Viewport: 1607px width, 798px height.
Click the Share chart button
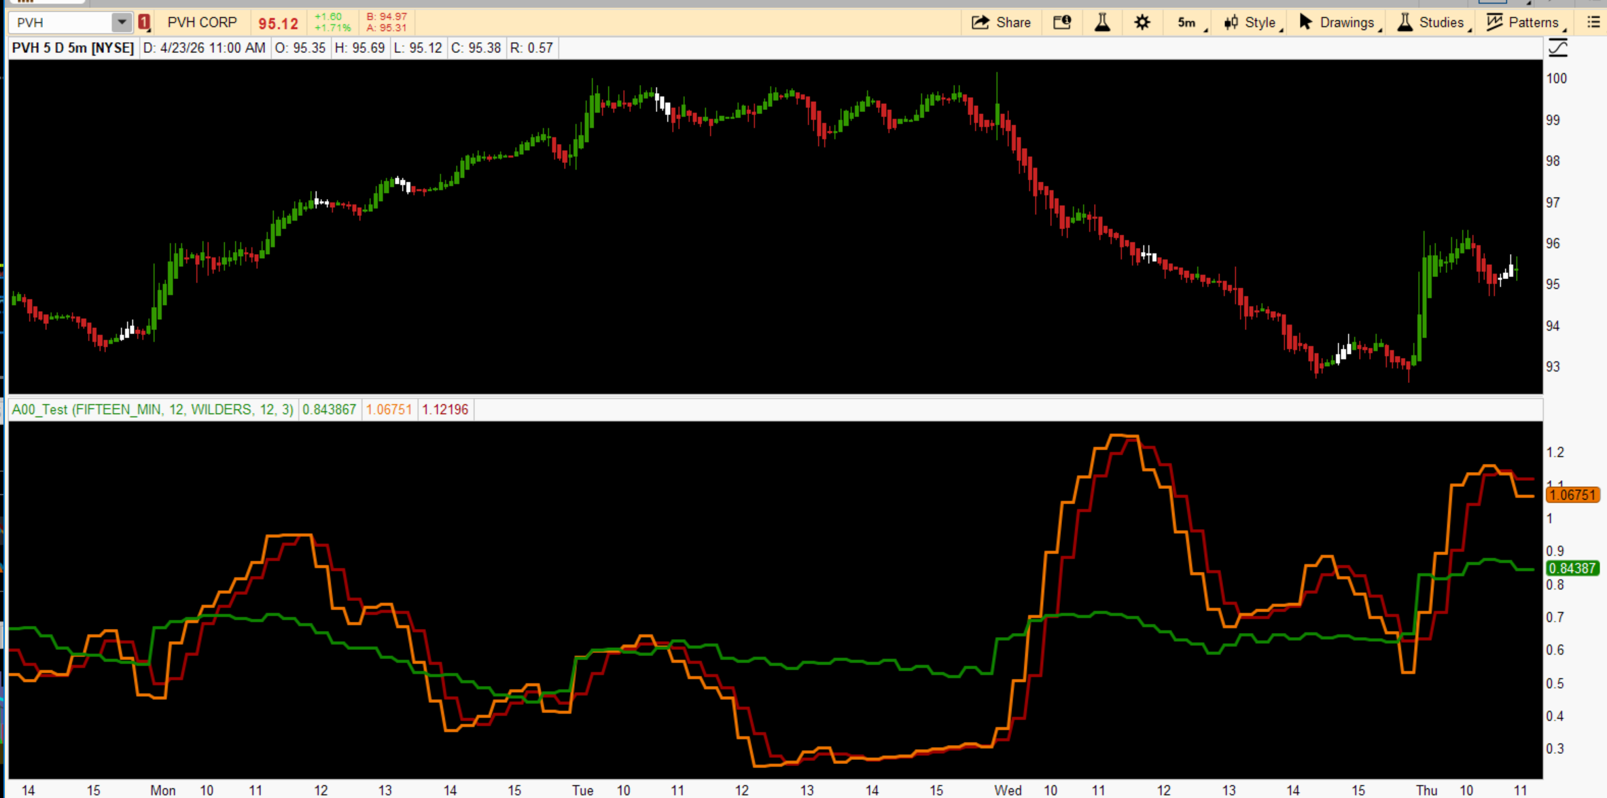tap(1002, 22)
